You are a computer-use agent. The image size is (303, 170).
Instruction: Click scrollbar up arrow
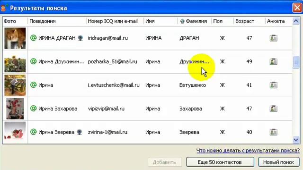(x=296, y=21)
